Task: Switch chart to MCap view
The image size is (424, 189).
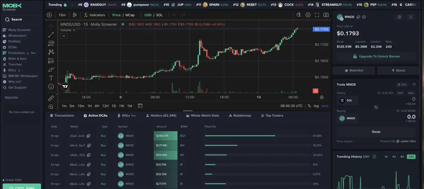Action: [130, 15]
